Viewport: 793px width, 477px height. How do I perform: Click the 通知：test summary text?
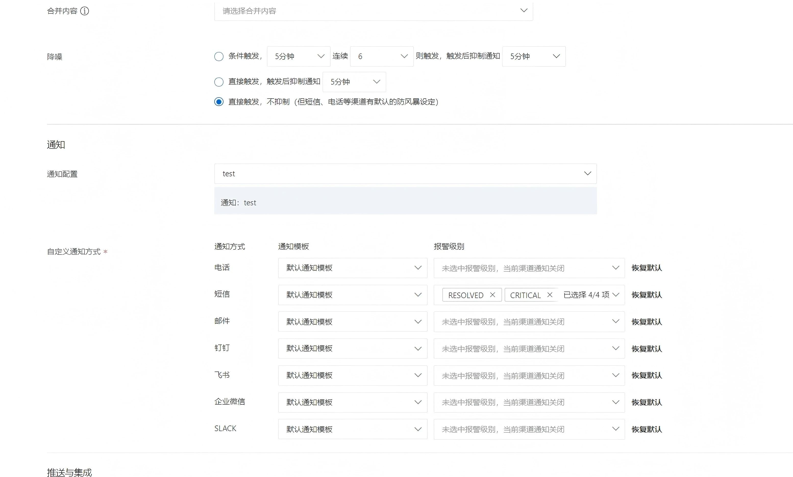click(x=239, y=203)
